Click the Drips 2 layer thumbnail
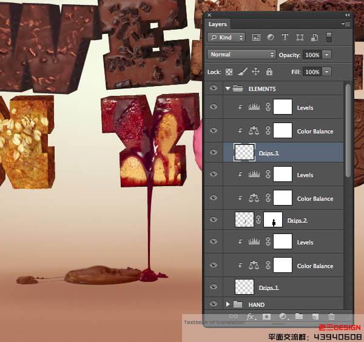Image resolution: width=364 pixels, height=342 pixels. [244, 220]
